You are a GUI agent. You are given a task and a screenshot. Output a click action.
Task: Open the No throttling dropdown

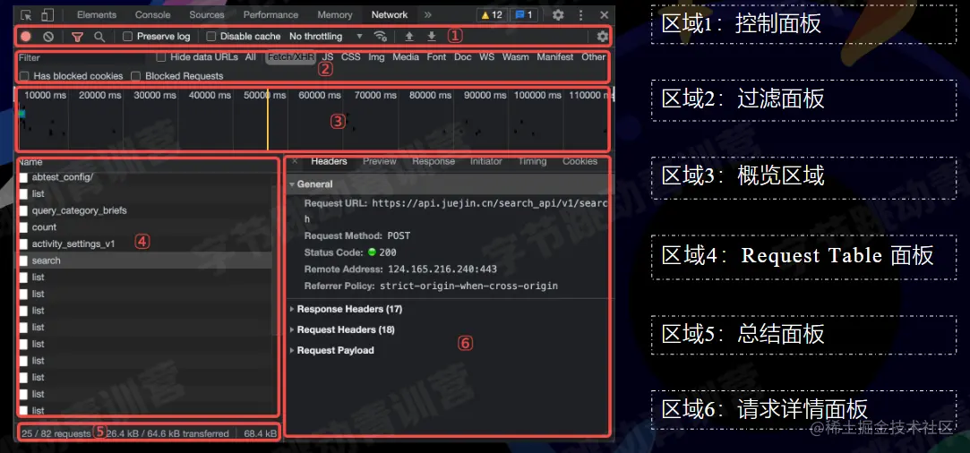[x=325, y=37]
